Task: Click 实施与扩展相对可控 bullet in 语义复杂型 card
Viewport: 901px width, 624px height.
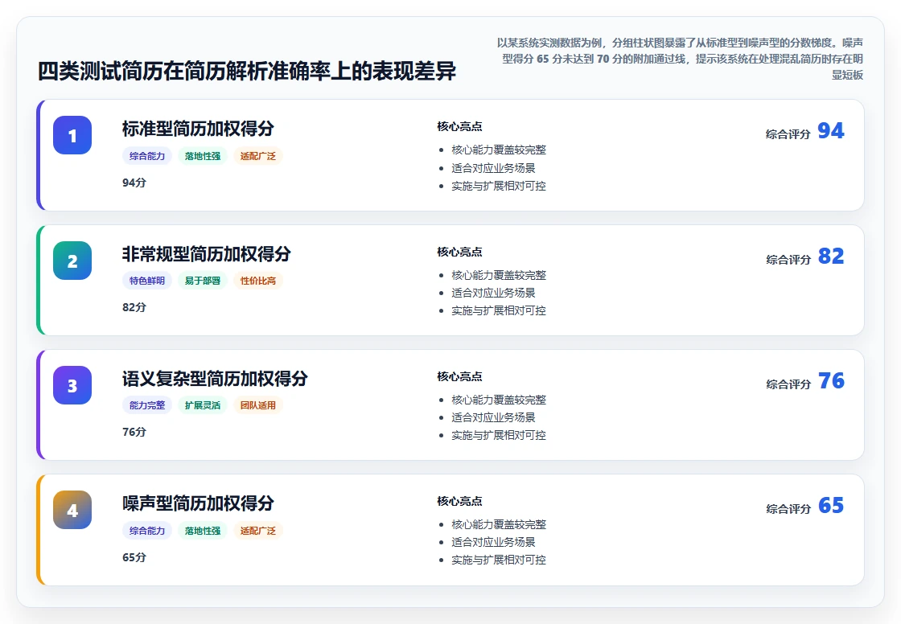Action: tap(499, 436)
